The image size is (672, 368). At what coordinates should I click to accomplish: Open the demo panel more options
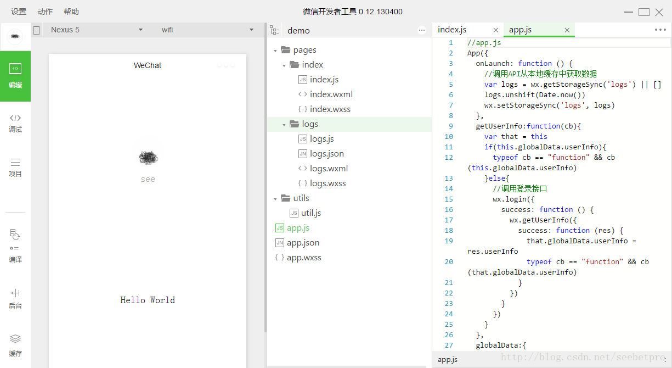click(422, 30)
